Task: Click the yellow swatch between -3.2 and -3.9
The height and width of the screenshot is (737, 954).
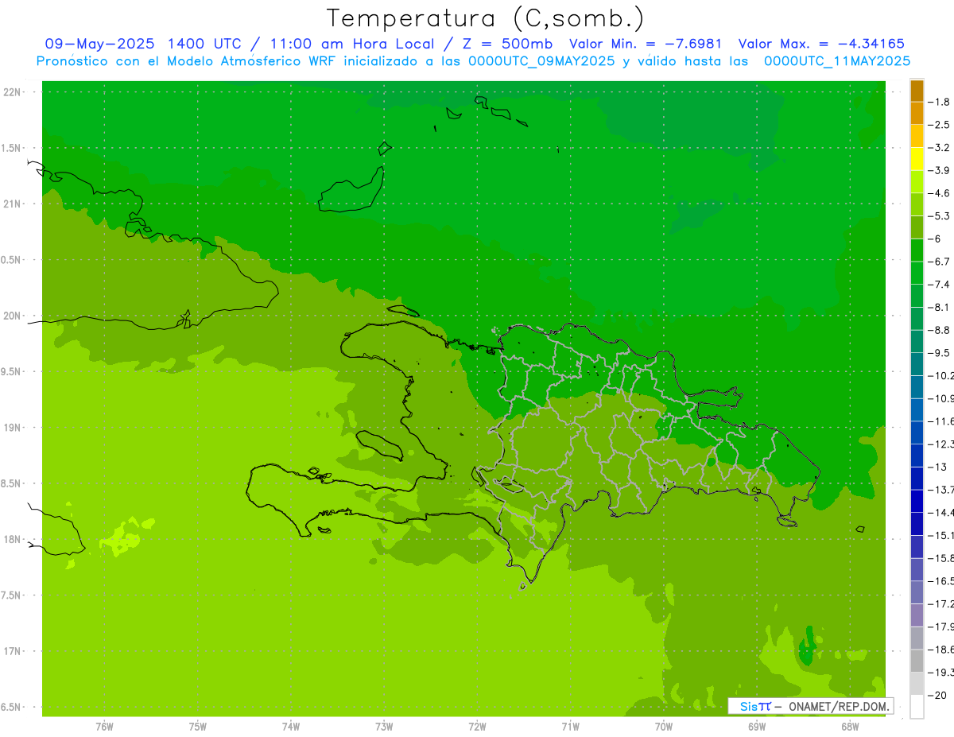Action: click(917, 159)
